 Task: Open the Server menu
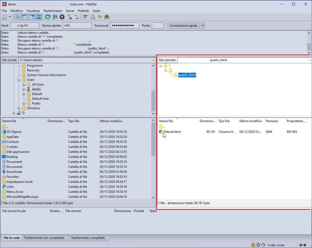[x=70, y=11]
